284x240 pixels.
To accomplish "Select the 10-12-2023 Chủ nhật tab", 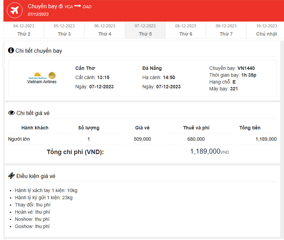I will pyautogui.click(x=266, y=29).
